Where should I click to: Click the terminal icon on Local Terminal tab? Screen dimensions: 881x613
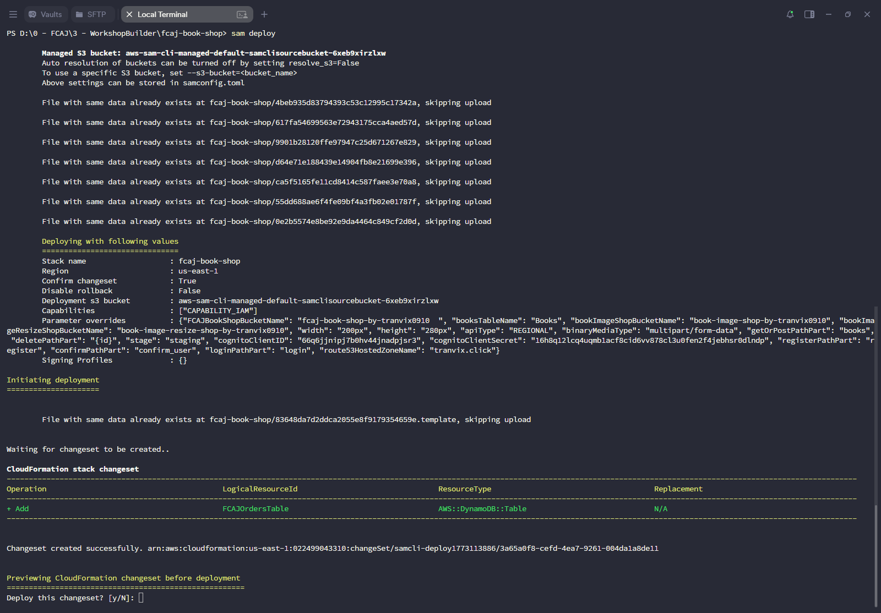tap(242, 14)
